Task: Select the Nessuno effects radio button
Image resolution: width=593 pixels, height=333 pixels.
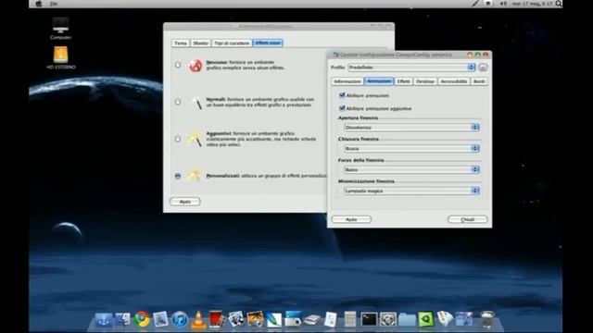Action: pyautogui.click(x=178, y=65)
